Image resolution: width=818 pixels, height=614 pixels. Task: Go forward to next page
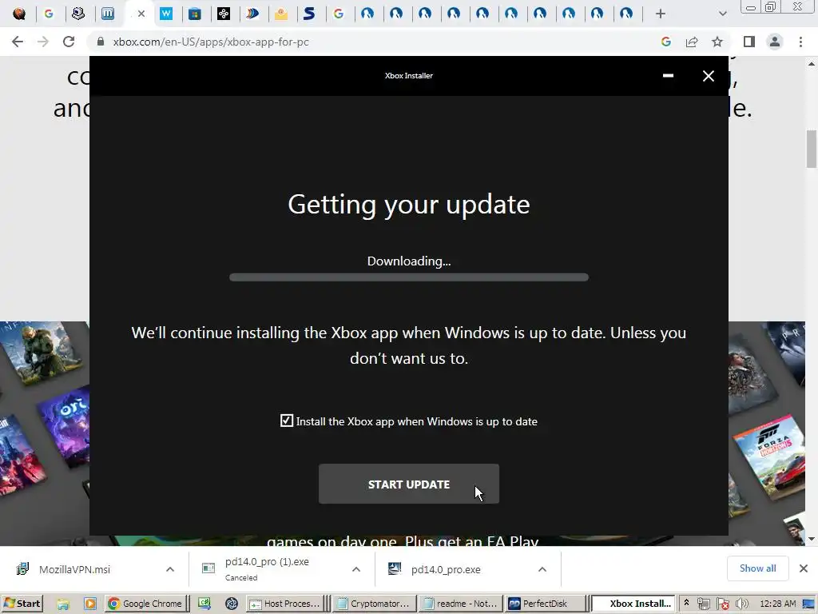43,42
